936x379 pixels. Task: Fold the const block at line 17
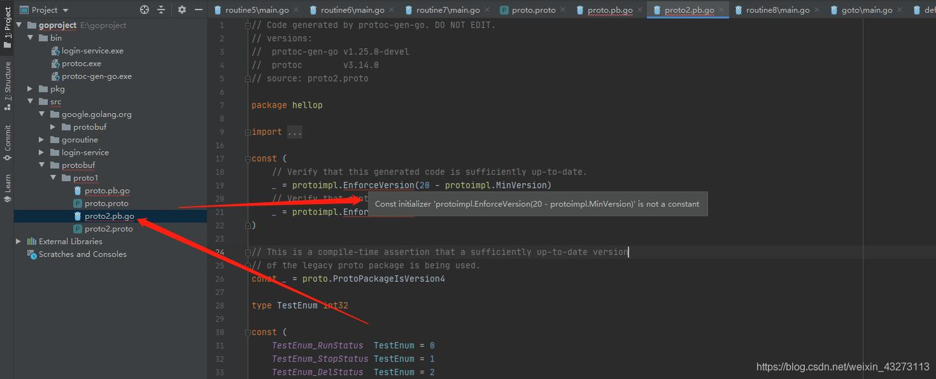[248, 159]
